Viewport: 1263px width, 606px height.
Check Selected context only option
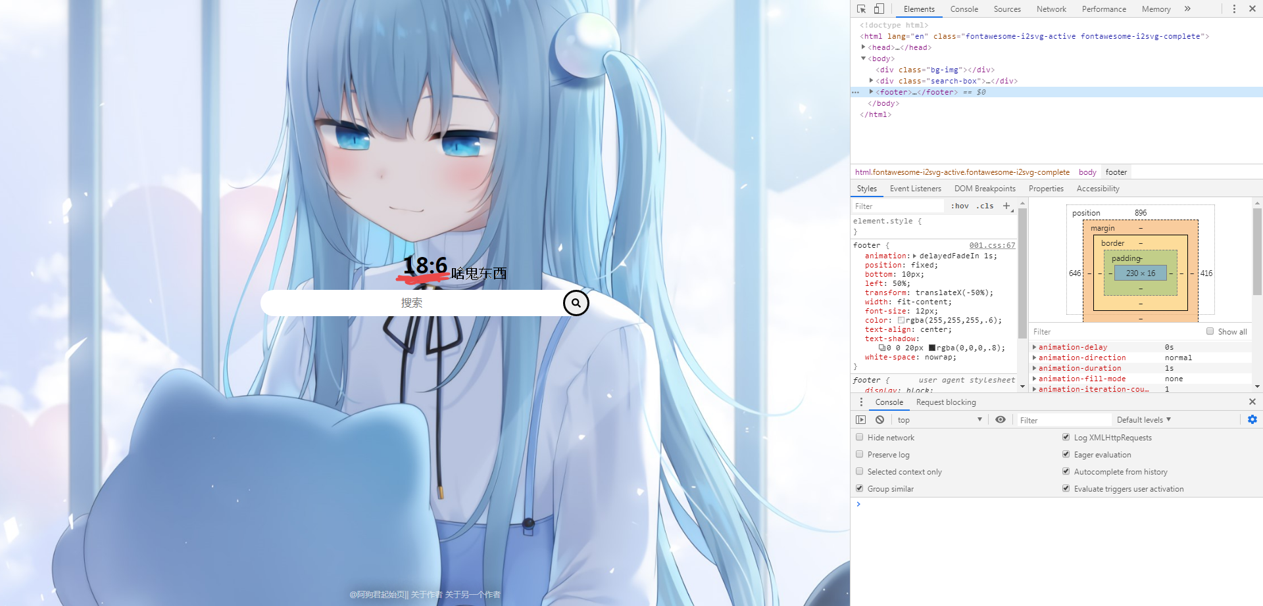(x=860, y=471)
